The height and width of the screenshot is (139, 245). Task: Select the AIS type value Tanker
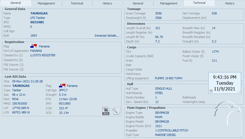click(x=17, y=90)
